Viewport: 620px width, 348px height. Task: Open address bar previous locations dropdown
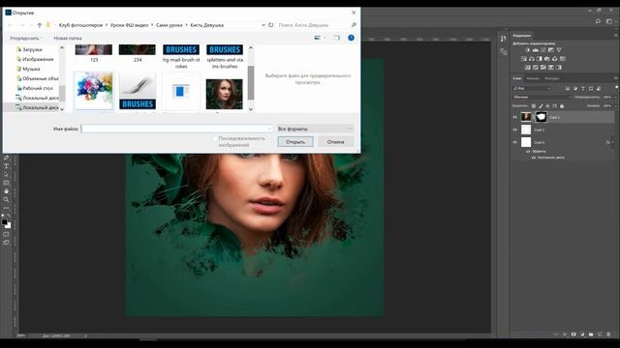click(x=263, y=25)
